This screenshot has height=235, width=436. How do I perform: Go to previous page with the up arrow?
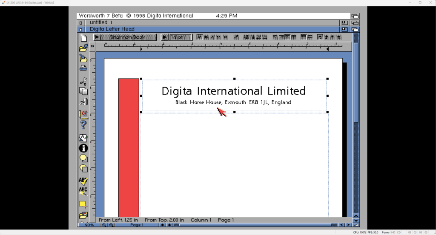coord(162,225)
